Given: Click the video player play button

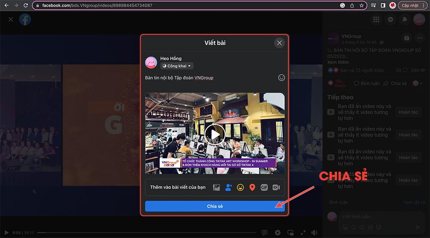Looking at the screenshot, I should click(x=6, y=233).
